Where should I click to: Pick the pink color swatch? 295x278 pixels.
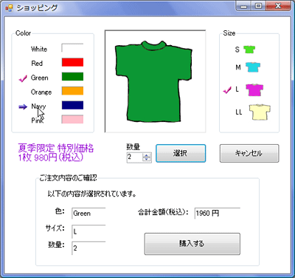72,119
